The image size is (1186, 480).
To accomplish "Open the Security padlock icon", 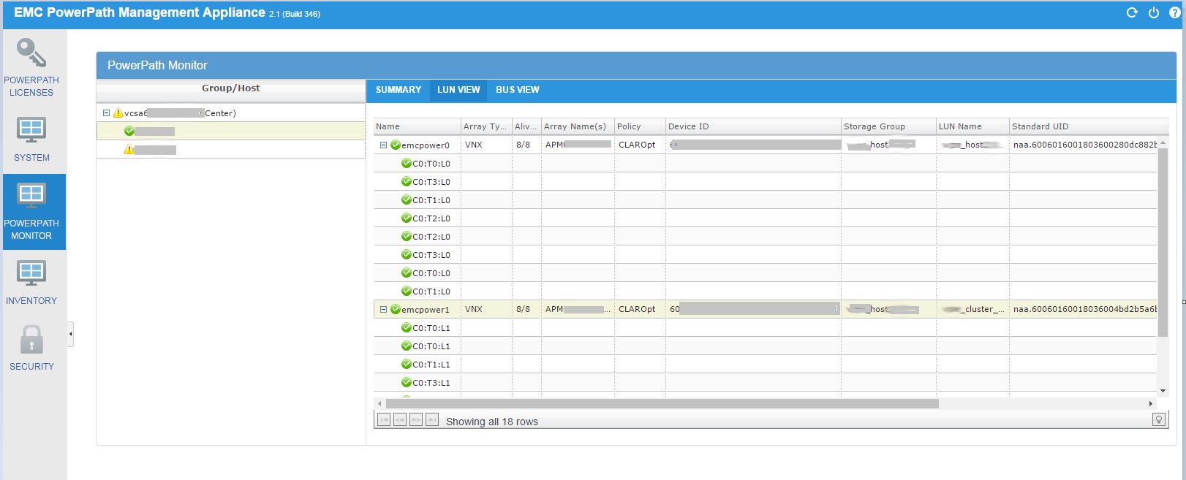I will tap(31, 340).
